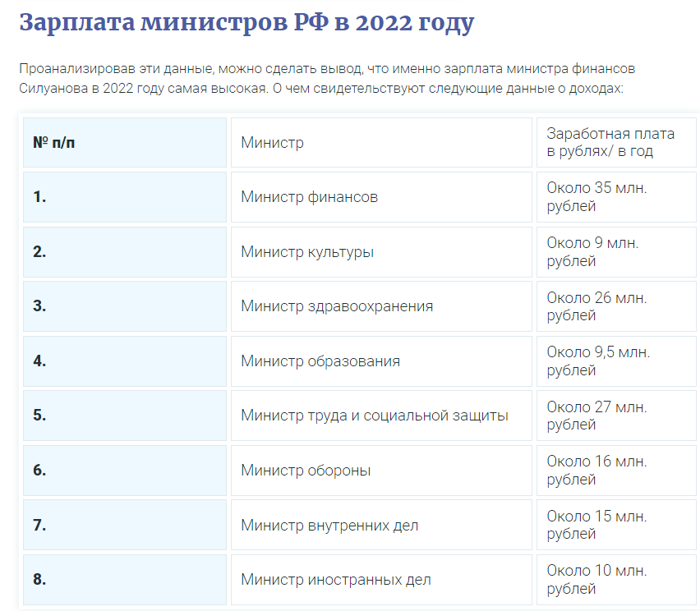
Task: Click the intro paragraph mentioning Силуанова
Action: coord(327,78)
